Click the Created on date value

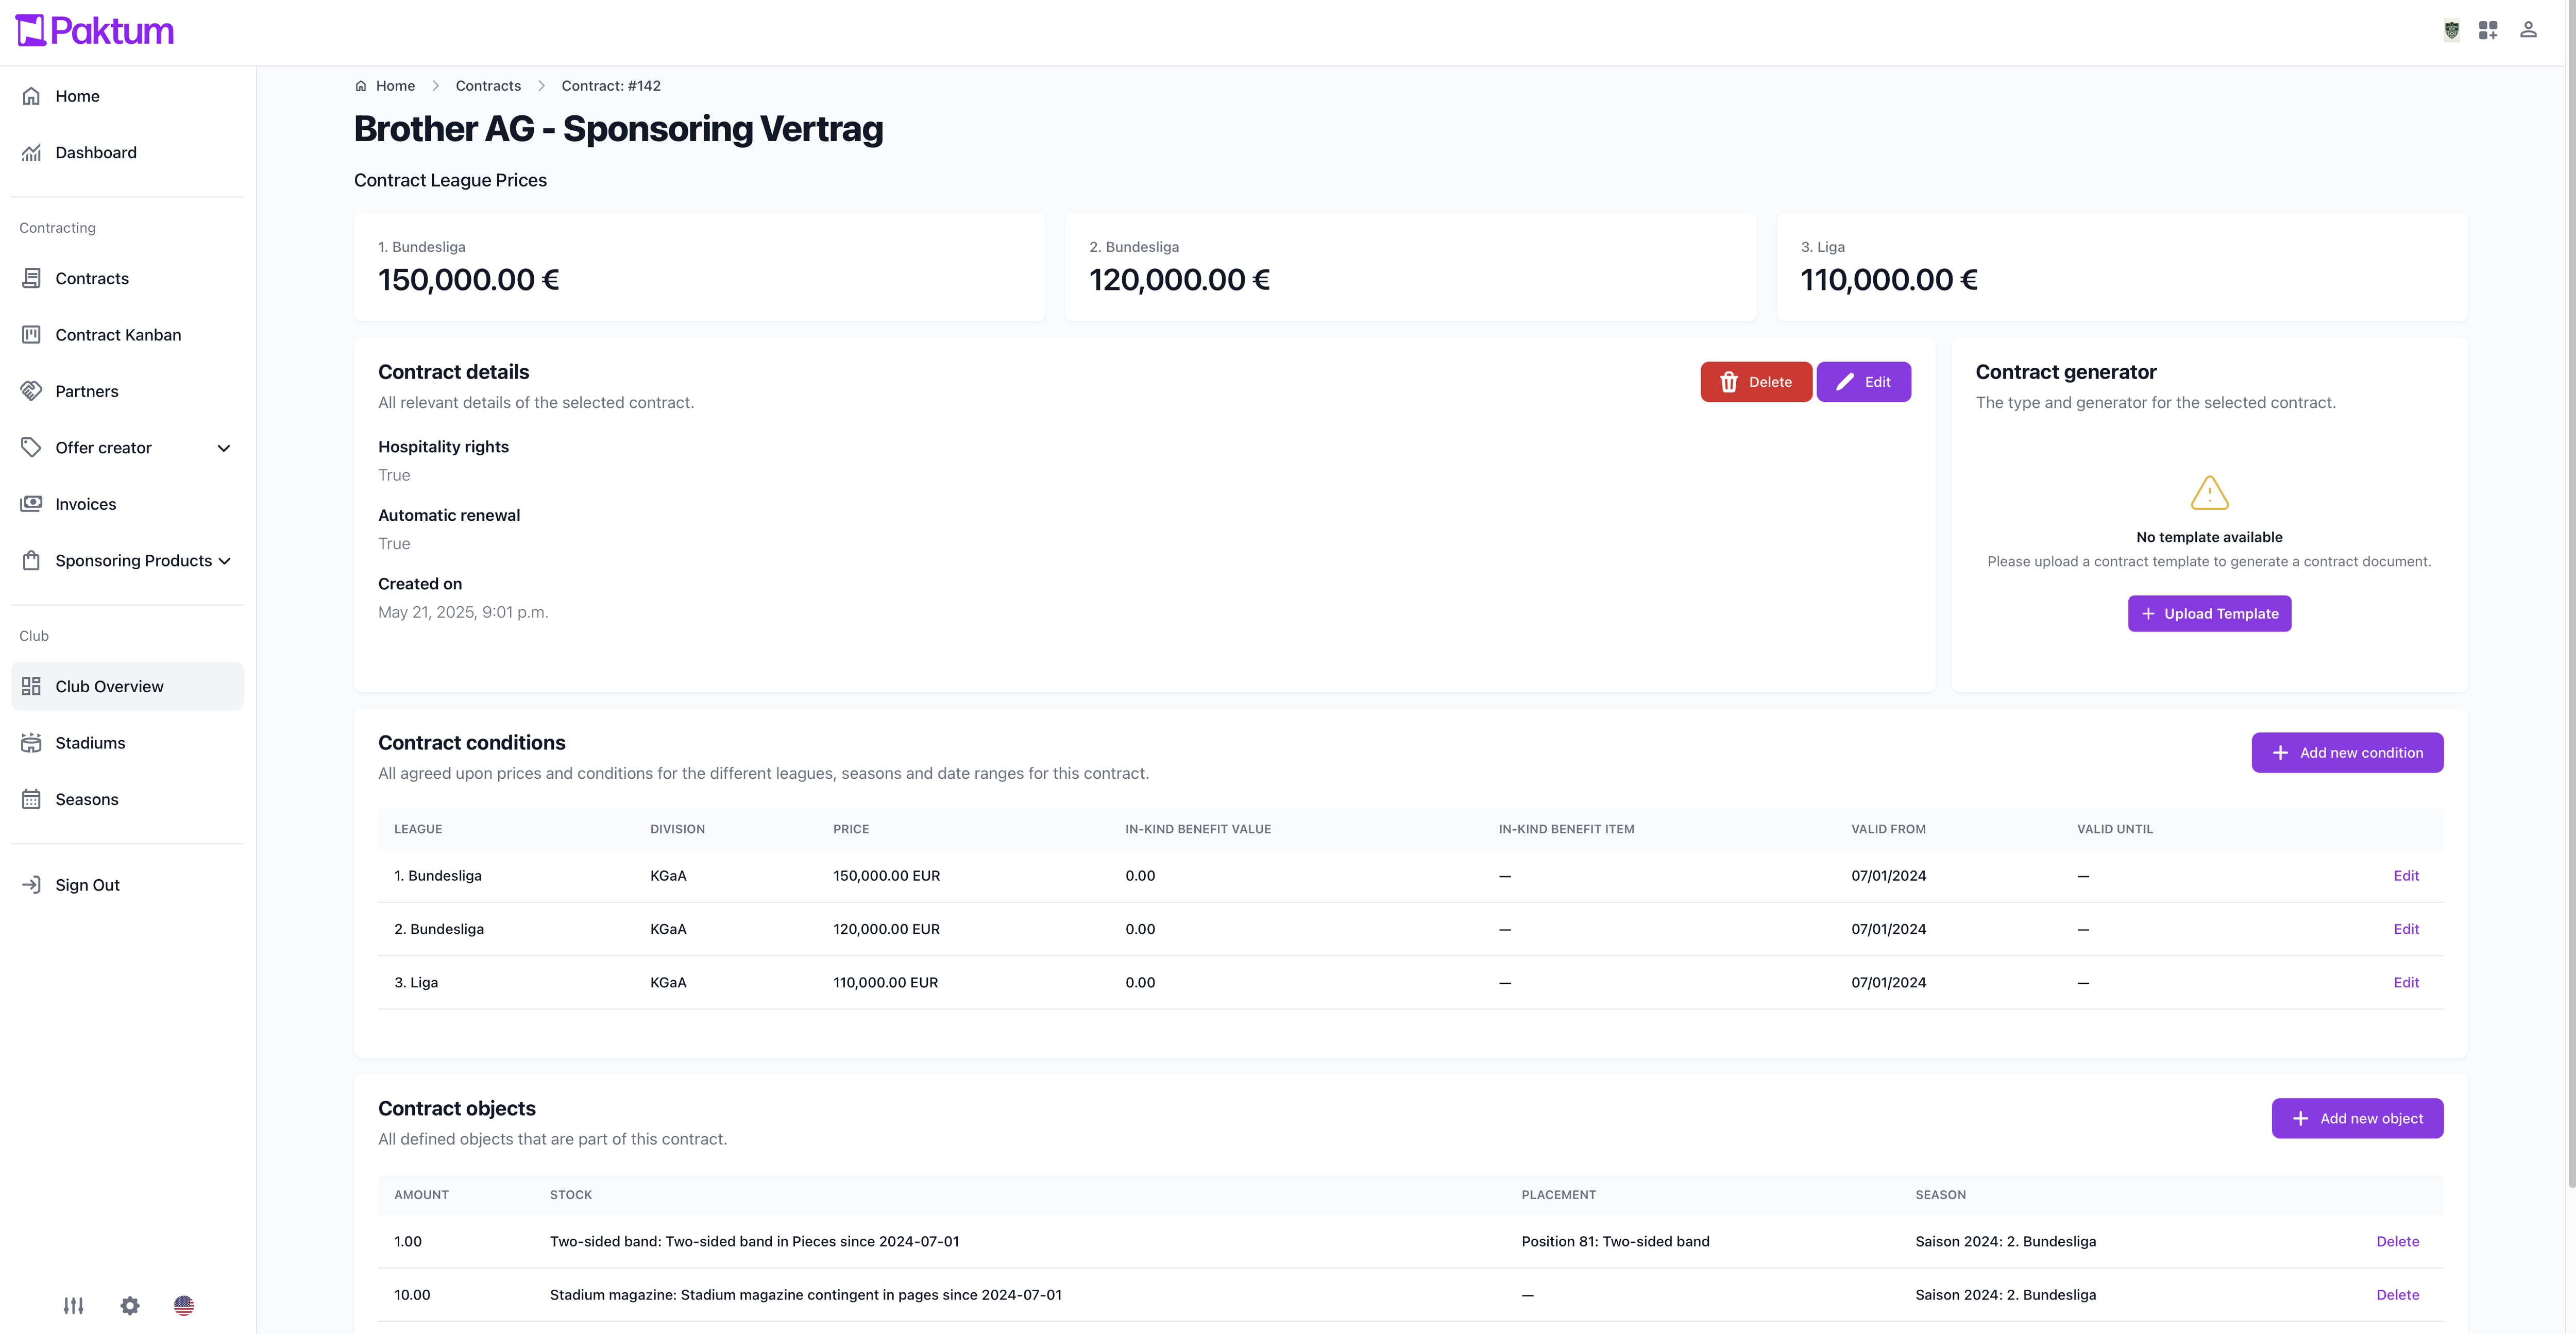(463, 612)
